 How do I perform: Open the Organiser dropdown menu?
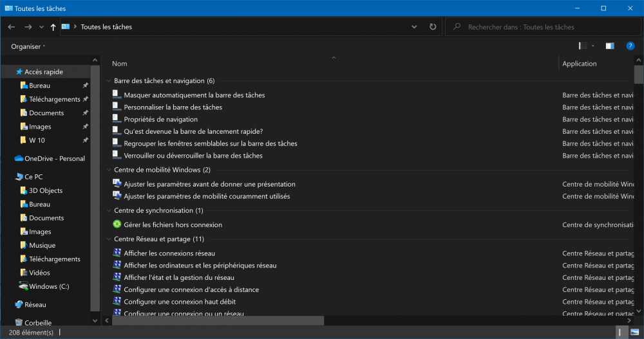pos(28,46)
